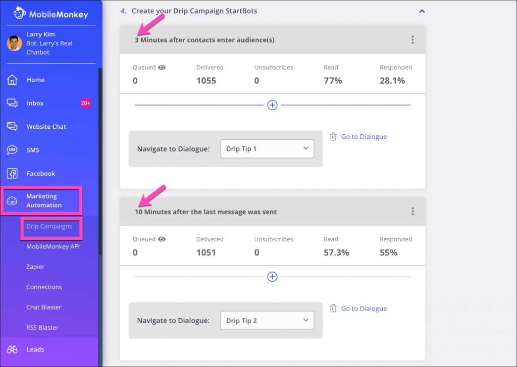
Task: Click the Read value 57.3%
Action: click(x=336, y=252)
